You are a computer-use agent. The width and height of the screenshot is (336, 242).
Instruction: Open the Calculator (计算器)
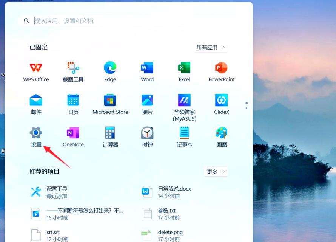tap(110, 137)
